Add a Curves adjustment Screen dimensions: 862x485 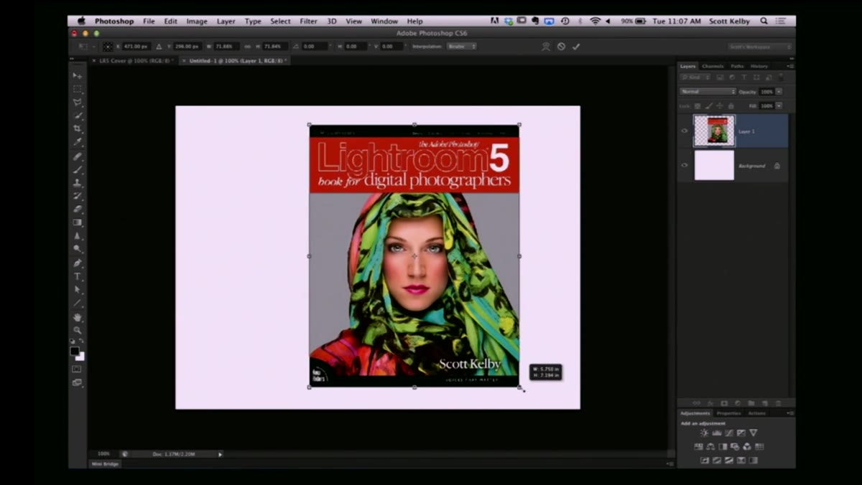pyautogui.click(x=729, y=433)
